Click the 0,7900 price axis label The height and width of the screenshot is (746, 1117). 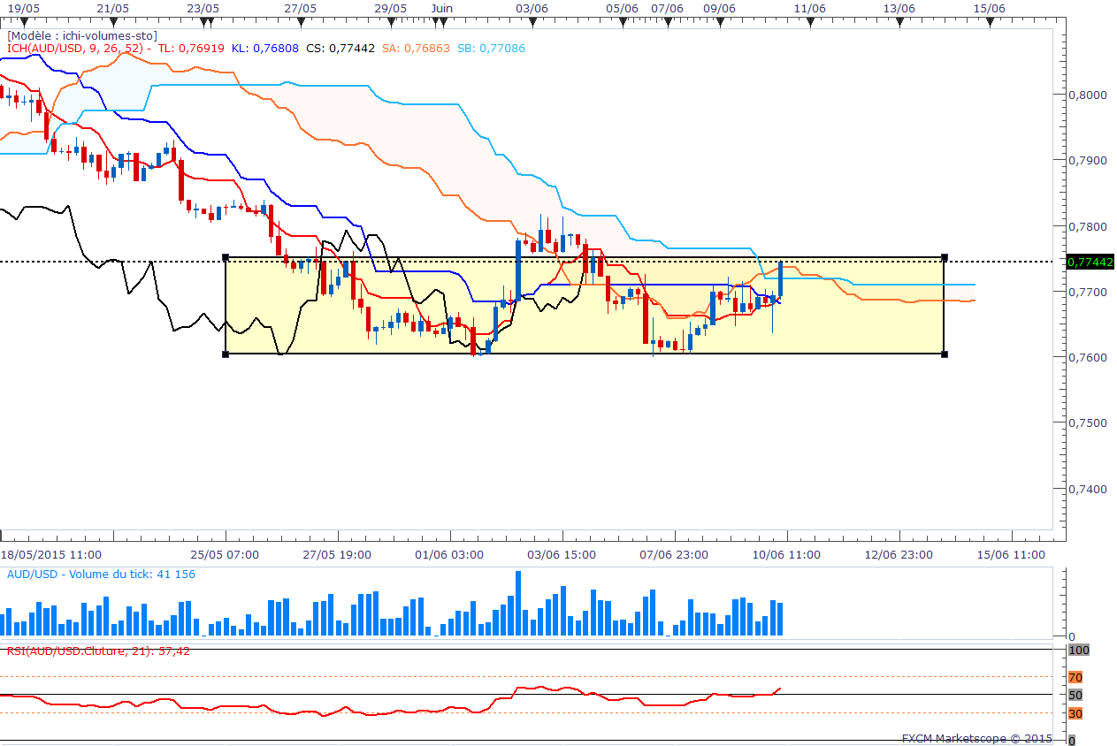tap(1086, 160)
